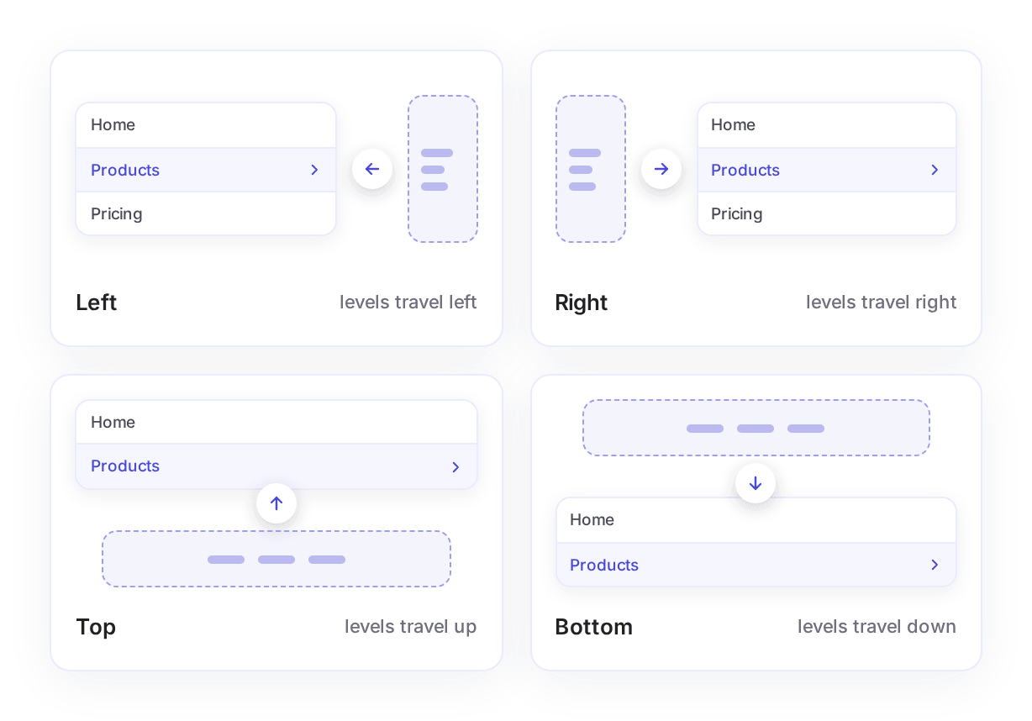Click the left arrow circle icon
The width and height of the screenshot is (1032, 721).
[x=372, y=169]
